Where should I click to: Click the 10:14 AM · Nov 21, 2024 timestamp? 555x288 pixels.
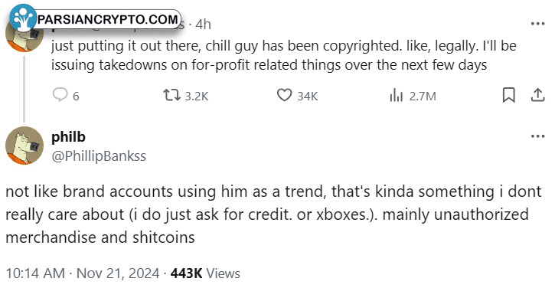[x=83, y=273]
